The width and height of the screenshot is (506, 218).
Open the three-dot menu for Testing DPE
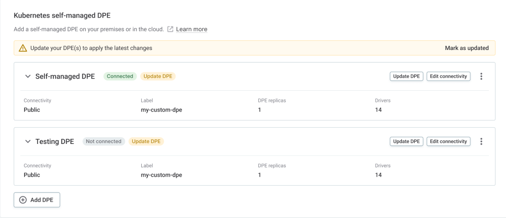click(x=481, y=142)
